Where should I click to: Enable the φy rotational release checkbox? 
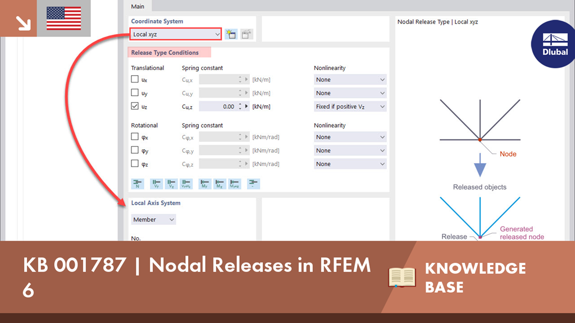click(x=135, y=150)
